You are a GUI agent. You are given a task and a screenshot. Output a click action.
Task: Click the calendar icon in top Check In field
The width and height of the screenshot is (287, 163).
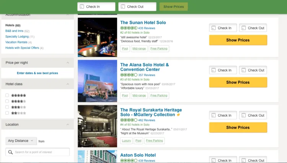[82, 7]
